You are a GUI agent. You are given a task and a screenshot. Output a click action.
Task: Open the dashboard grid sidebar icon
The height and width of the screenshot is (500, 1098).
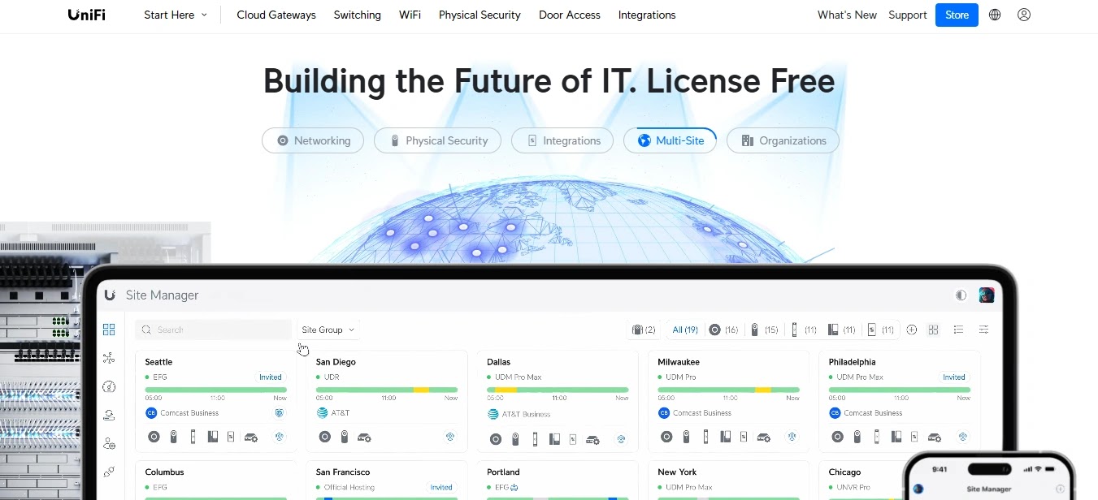(x=109, y=330)
